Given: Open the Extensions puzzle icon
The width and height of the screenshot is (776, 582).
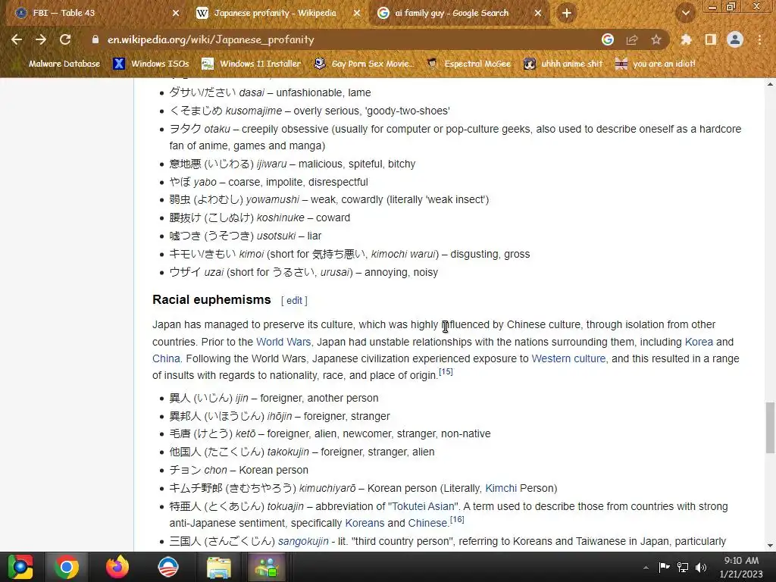Looking at the screenshot, I should click(x=686, y=39).
